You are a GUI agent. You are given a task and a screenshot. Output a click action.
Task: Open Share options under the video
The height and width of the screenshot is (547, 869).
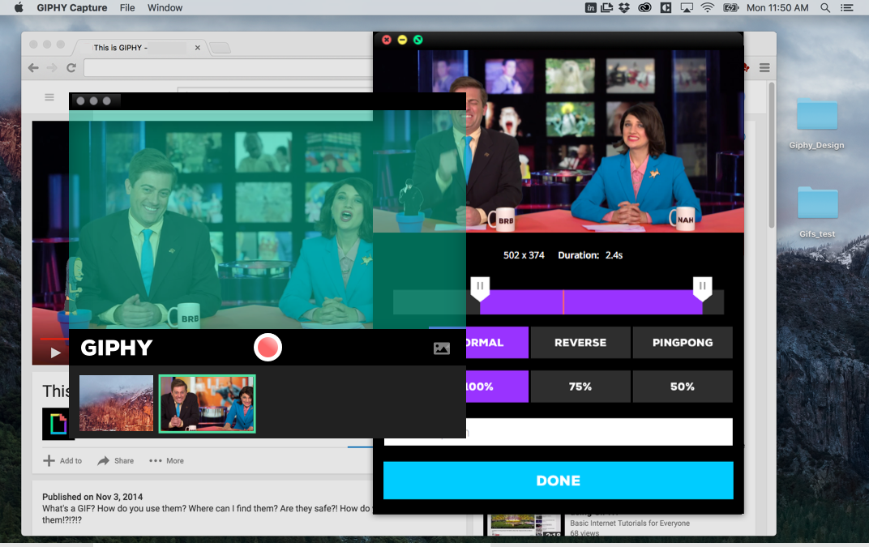115,460
